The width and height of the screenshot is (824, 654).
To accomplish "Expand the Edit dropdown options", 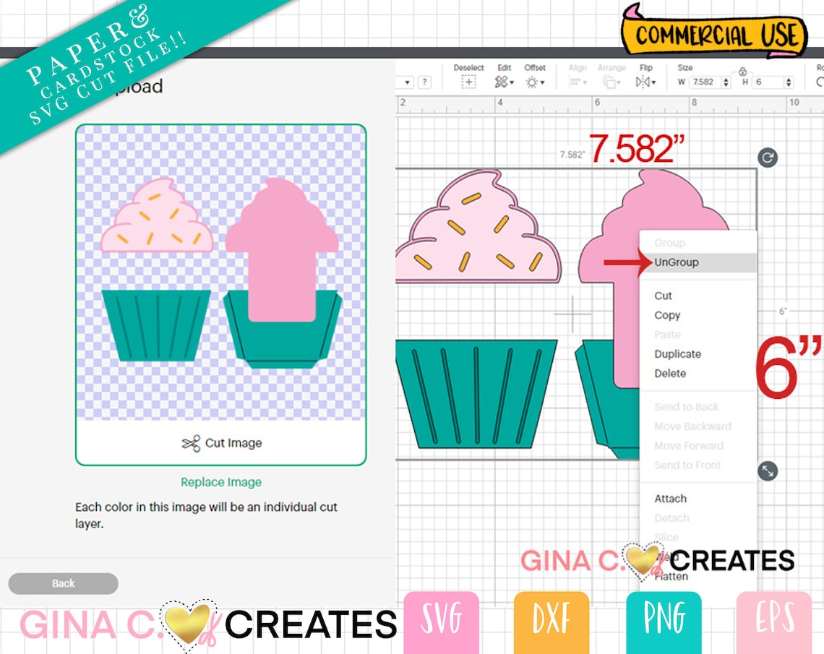I will click(x=512, y=82).
